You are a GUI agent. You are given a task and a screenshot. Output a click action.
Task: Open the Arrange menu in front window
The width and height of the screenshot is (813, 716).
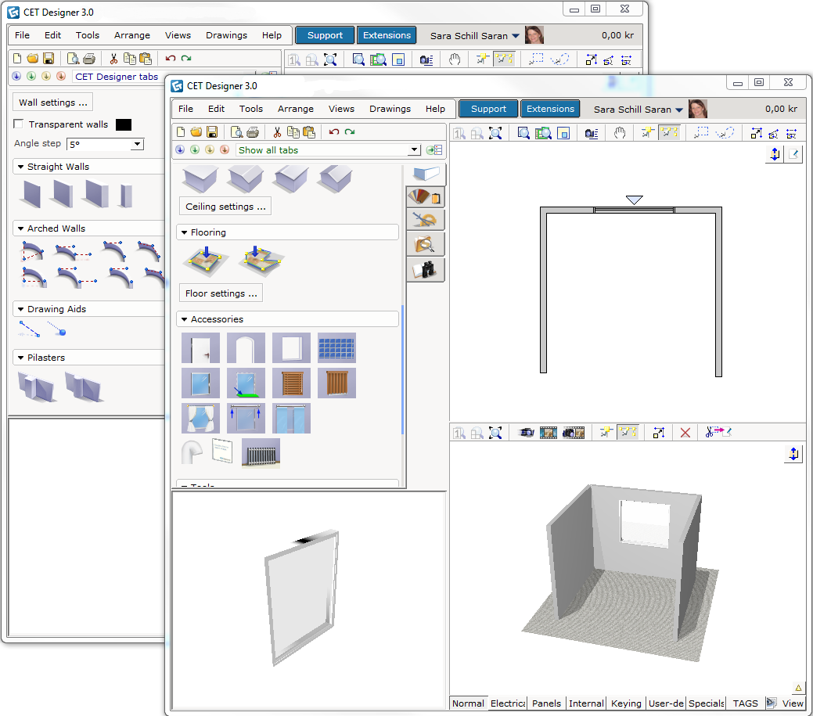[296, 109]
